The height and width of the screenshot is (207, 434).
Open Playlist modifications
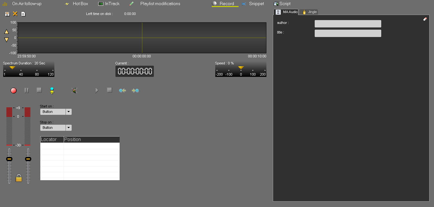[160, 4]
